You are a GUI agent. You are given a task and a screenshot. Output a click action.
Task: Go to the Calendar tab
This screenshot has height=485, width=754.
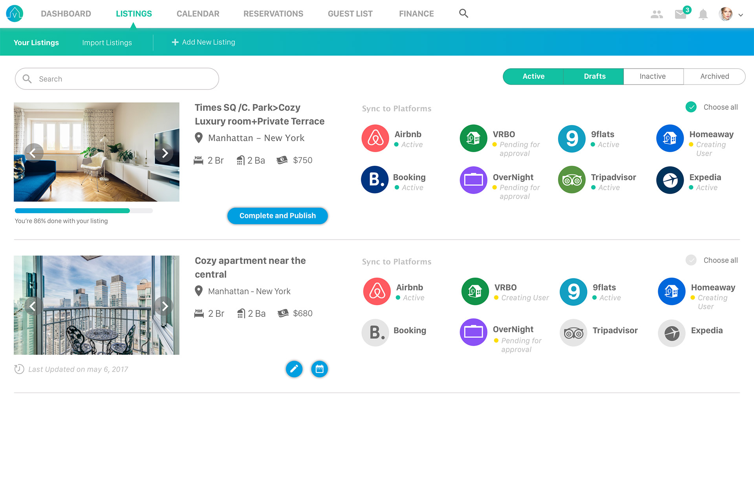coord(198,14)
